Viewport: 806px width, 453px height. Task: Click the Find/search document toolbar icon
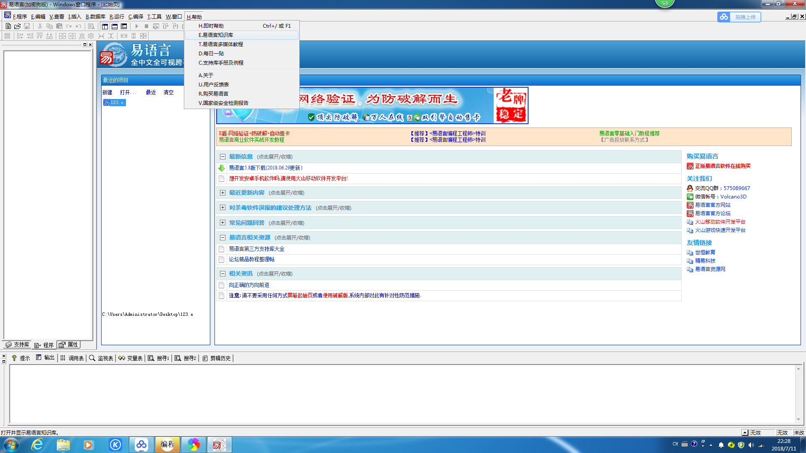[x=91, y=26]
